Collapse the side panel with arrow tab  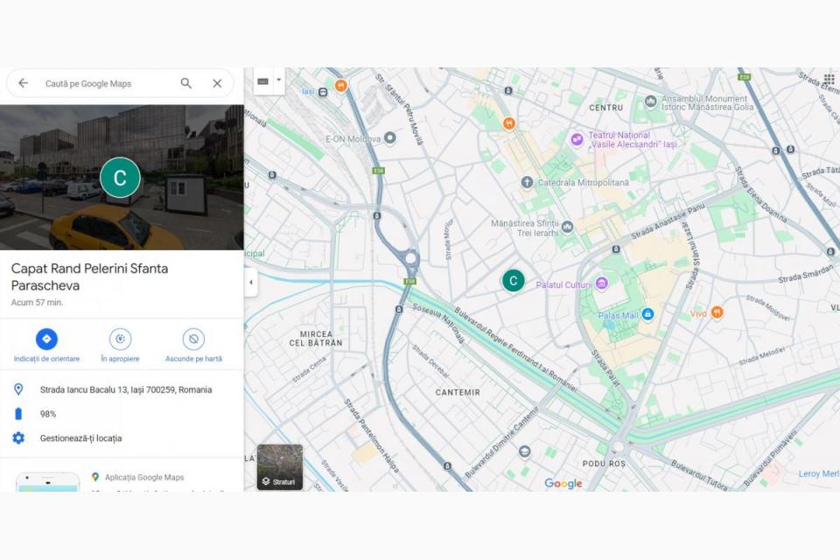pos(251,282)
